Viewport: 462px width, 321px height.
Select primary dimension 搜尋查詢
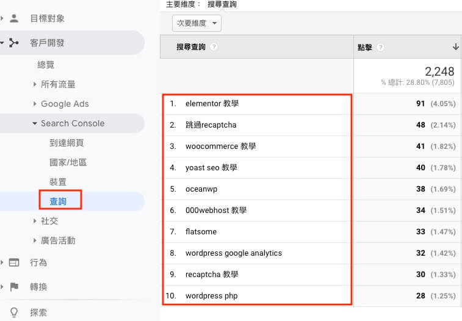tap(222, 4)
